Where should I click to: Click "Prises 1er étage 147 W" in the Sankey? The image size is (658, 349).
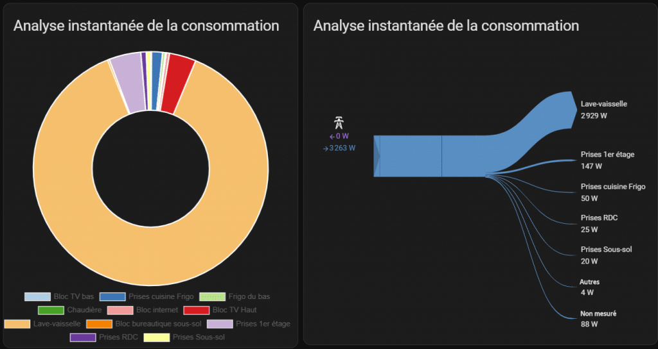tap(607, 161)
